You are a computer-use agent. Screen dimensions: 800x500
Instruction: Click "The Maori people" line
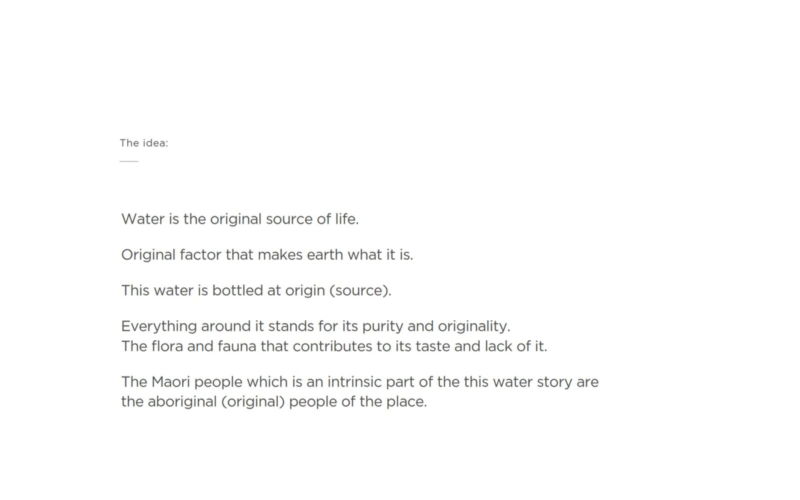[x=360, y=382]
